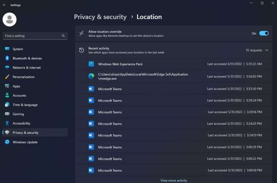Click the user profile avatar
This screenshot has height=183, width=277.
coord(10,19)
